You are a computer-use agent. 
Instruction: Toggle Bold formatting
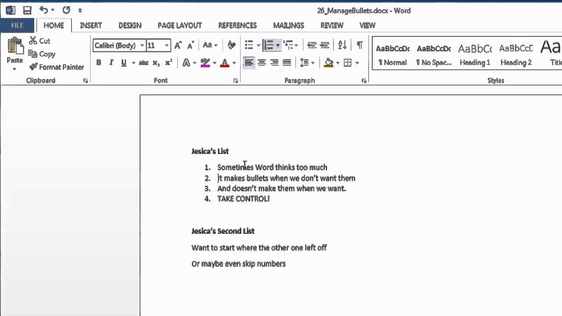[99, 63]
